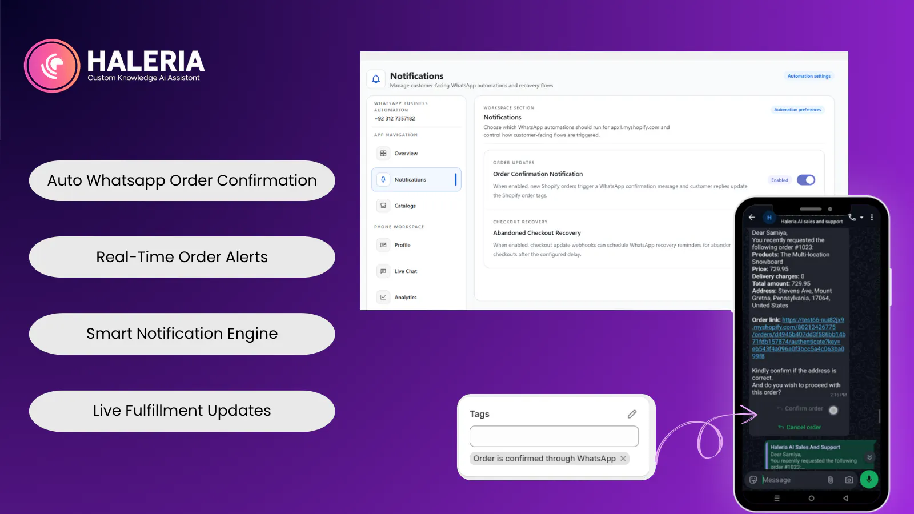Click the Haleria circular logo
This screenshot has width=914, height=514.
(52, 66)
